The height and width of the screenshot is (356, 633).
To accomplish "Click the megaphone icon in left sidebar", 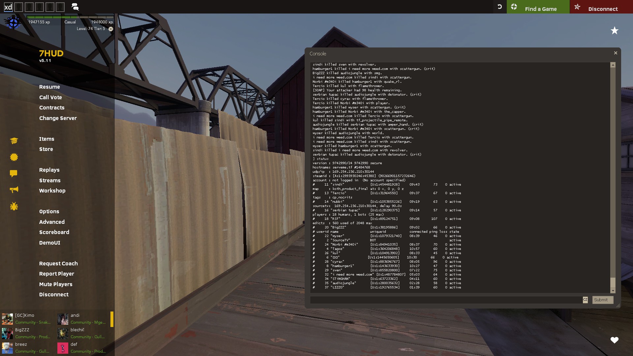I will [x=14, y=190].
